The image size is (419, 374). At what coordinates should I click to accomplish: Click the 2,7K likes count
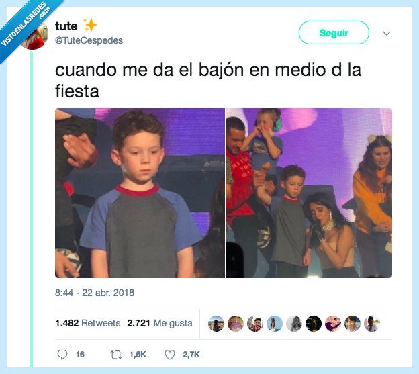click(x=191, y=355)
